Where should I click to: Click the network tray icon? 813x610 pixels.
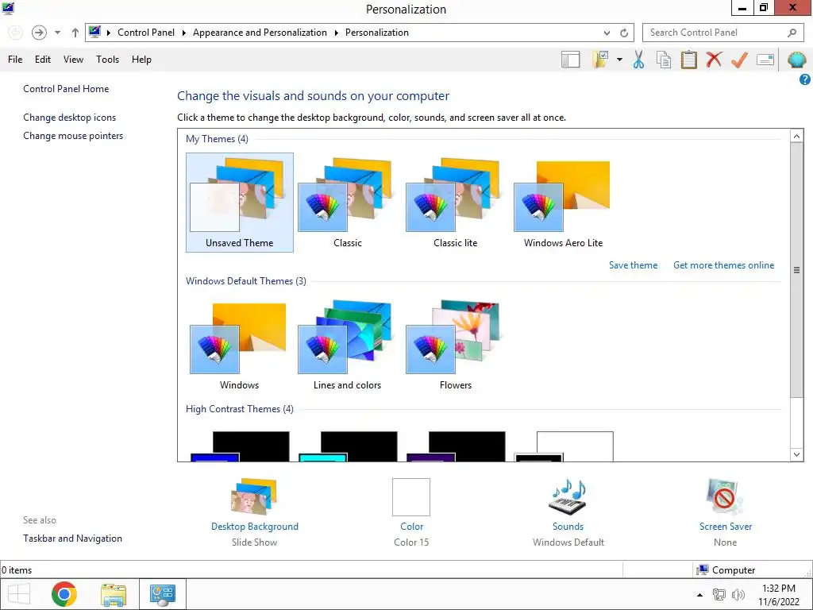[x=719, y=594]
